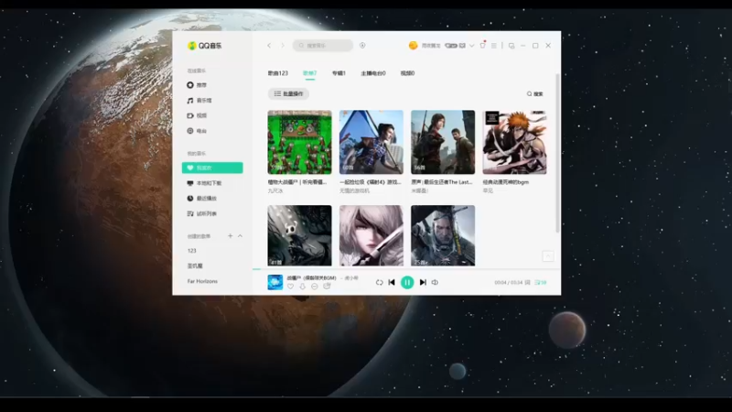Open the main menu hamburger icon
The width and height of the screenshot is (732, 412).
[494, 45]
